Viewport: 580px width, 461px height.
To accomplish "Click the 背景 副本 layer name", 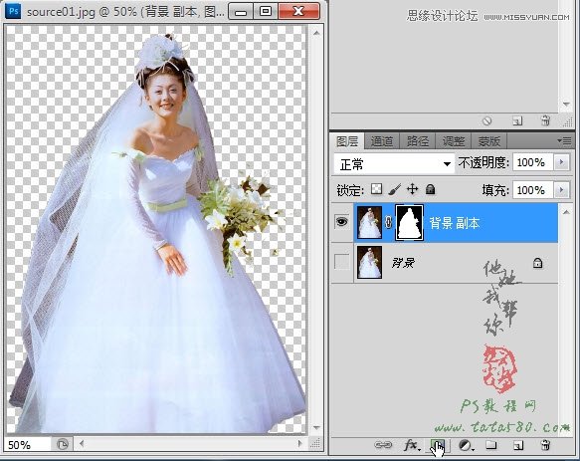I will coord(455,223).
